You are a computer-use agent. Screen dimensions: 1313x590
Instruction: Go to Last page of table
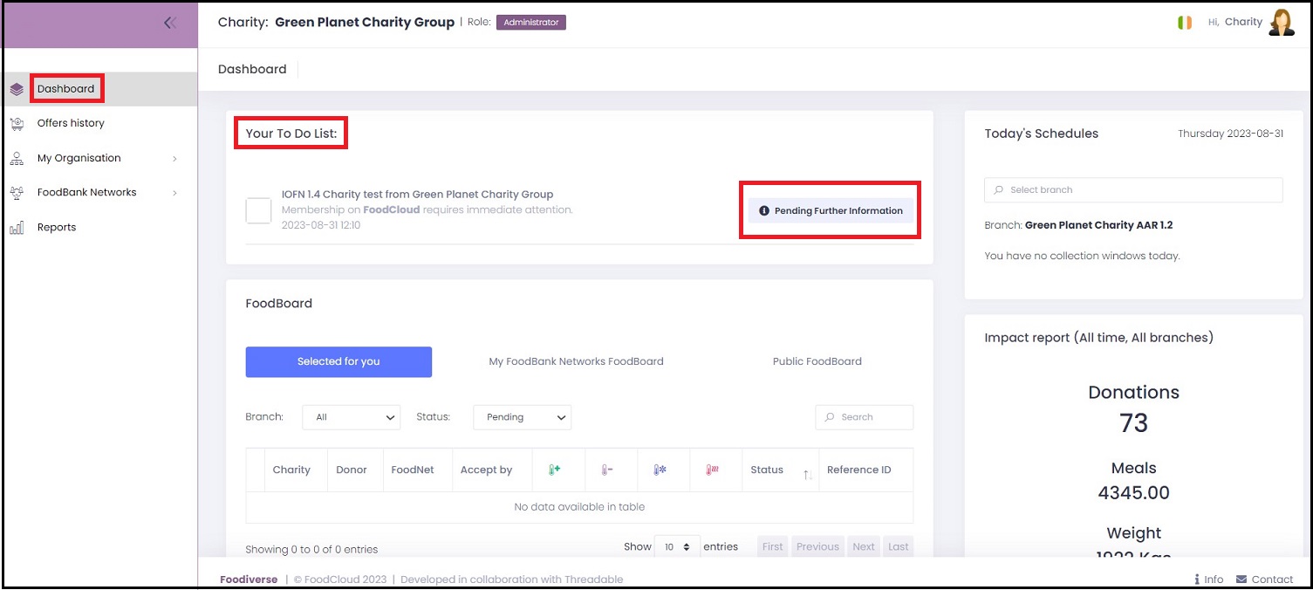click(899, 547)
